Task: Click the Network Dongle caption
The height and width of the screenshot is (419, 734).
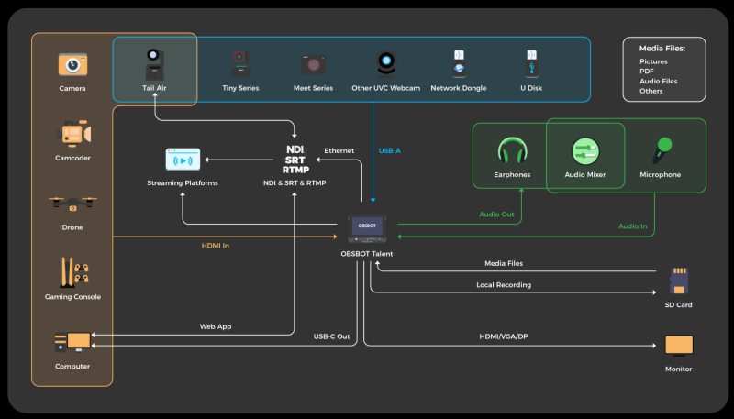Action: pyautogui.click(x=458, y=88)
